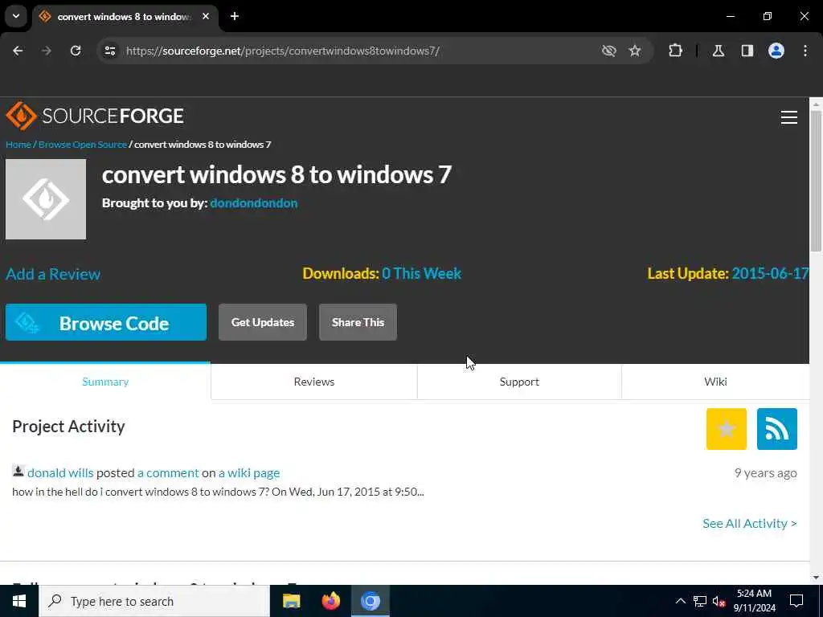Open the donald wills profile link
This screenshot has height=617, width=823.
60,472
